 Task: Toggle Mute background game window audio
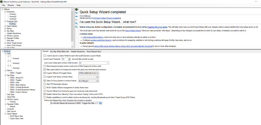[44, 66]
